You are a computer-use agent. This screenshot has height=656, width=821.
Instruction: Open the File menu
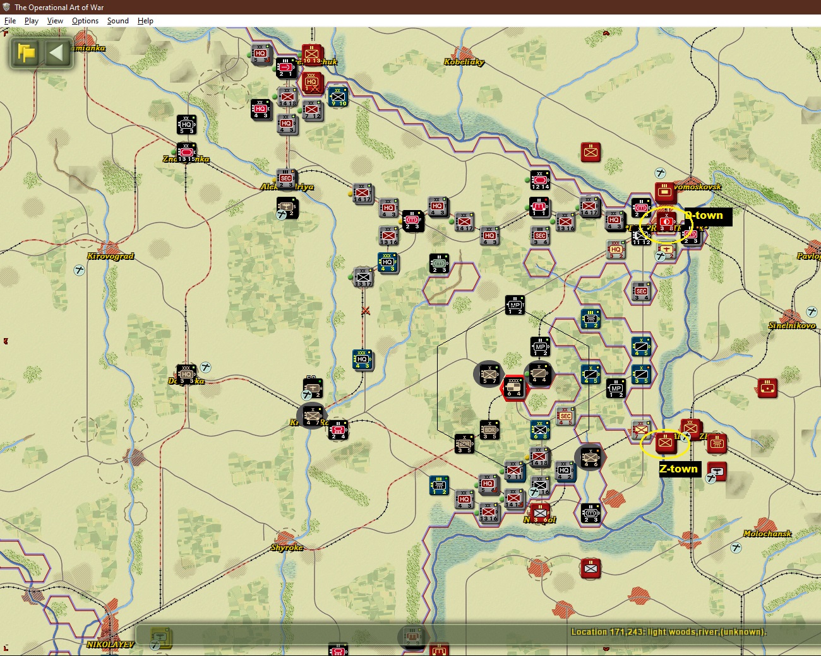(10, 21)
